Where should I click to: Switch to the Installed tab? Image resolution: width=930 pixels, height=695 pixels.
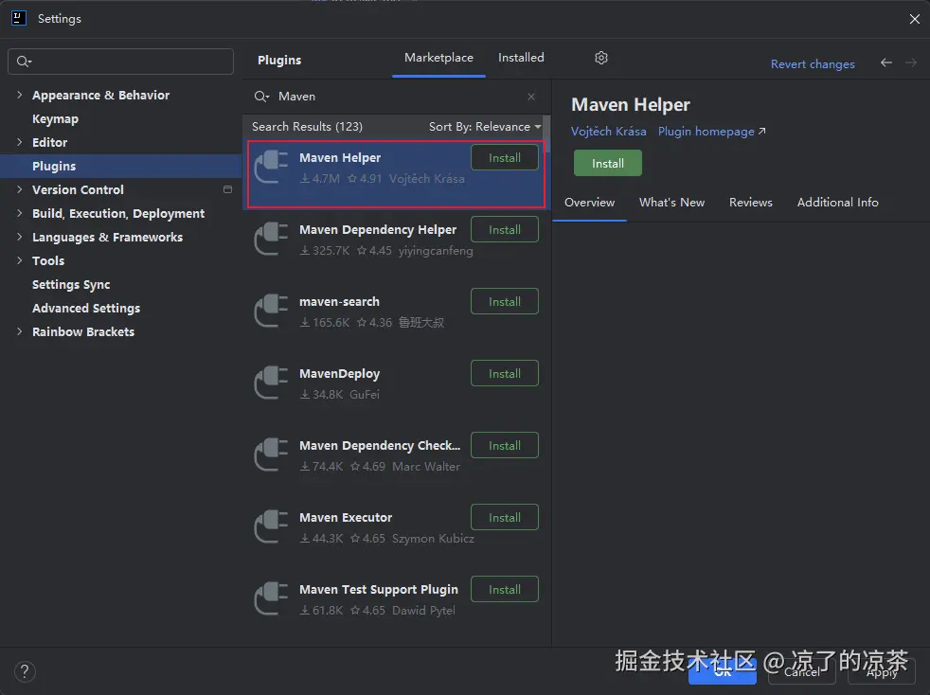[x=521, y=58]
